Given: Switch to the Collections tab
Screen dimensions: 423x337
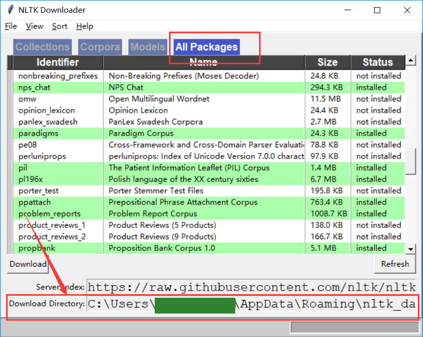Looking at the screenshot, I should pyautogui.click(x=42, y=47).
